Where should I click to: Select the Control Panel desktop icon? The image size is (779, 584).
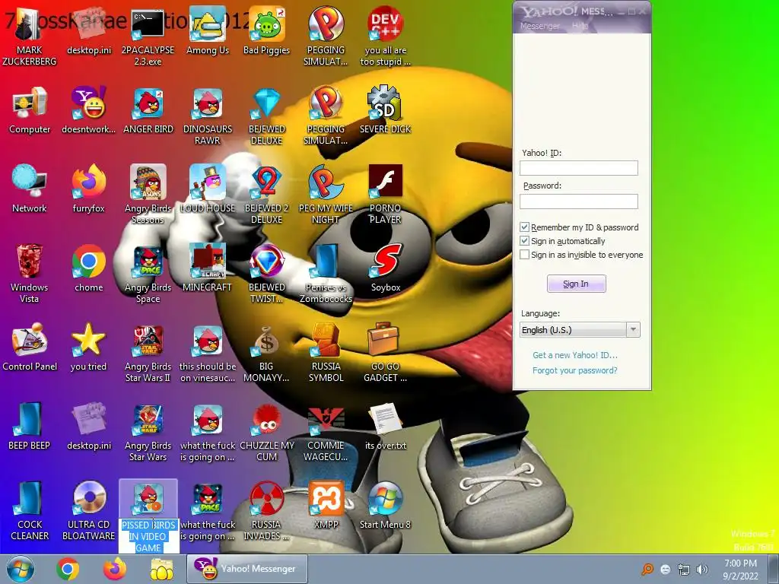coord(30,347)
